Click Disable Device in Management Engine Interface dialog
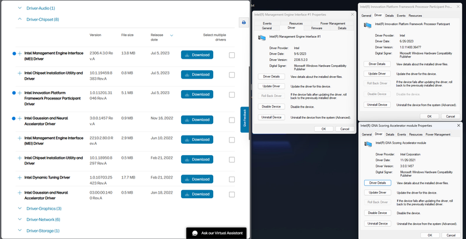 (271, 106)
